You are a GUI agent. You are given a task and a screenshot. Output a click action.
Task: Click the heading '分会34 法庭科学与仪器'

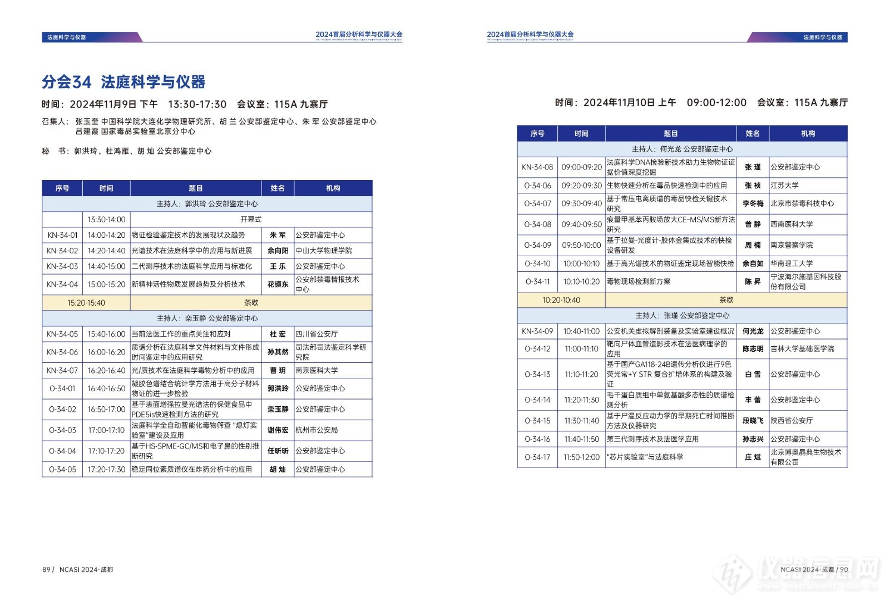pos(123,82)
